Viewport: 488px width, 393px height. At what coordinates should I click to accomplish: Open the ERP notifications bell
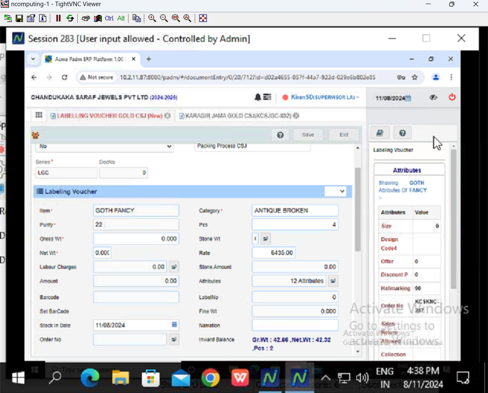[x=258, y=98]
